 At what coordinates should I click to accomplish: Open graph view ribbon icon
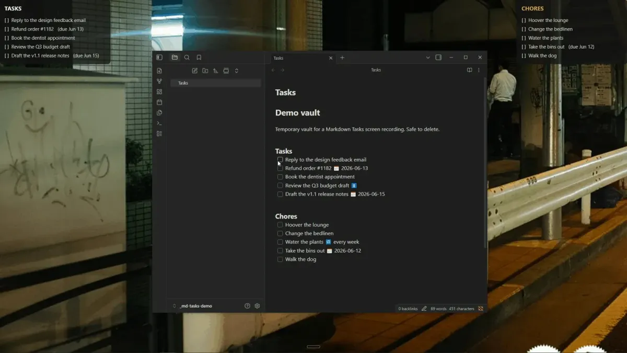pos(159,81)
